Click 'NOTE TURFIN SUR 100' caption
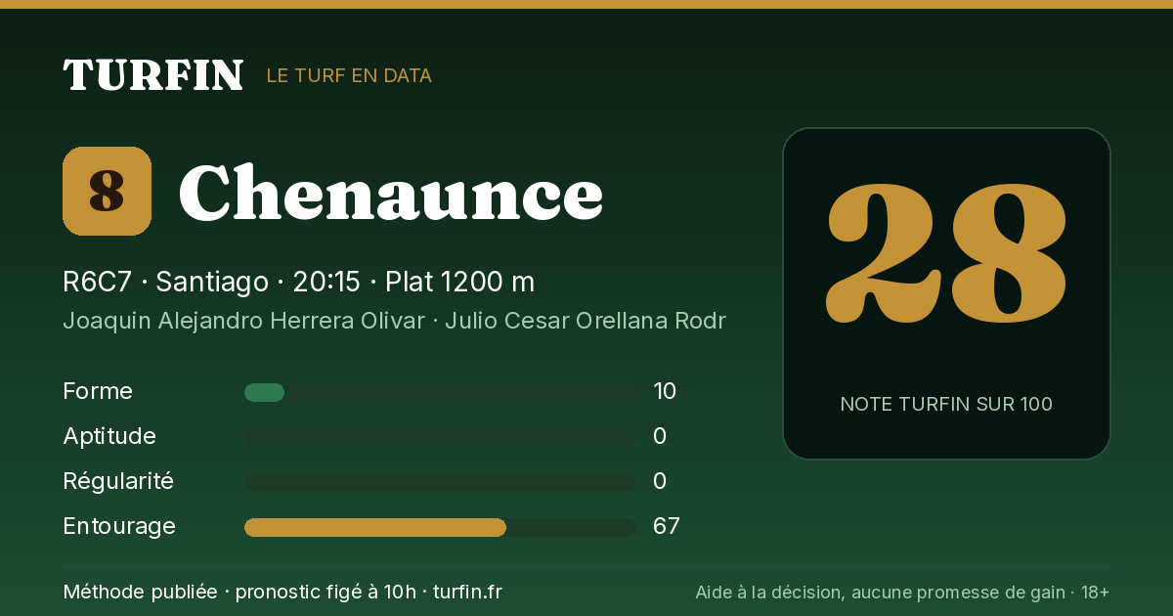 coord(946,404)
